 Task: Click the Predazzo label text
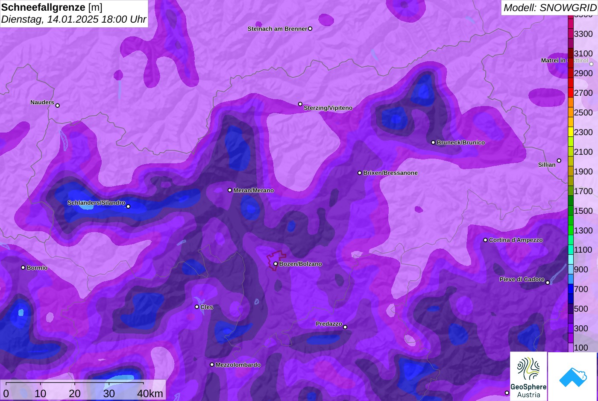click(329, 324)
